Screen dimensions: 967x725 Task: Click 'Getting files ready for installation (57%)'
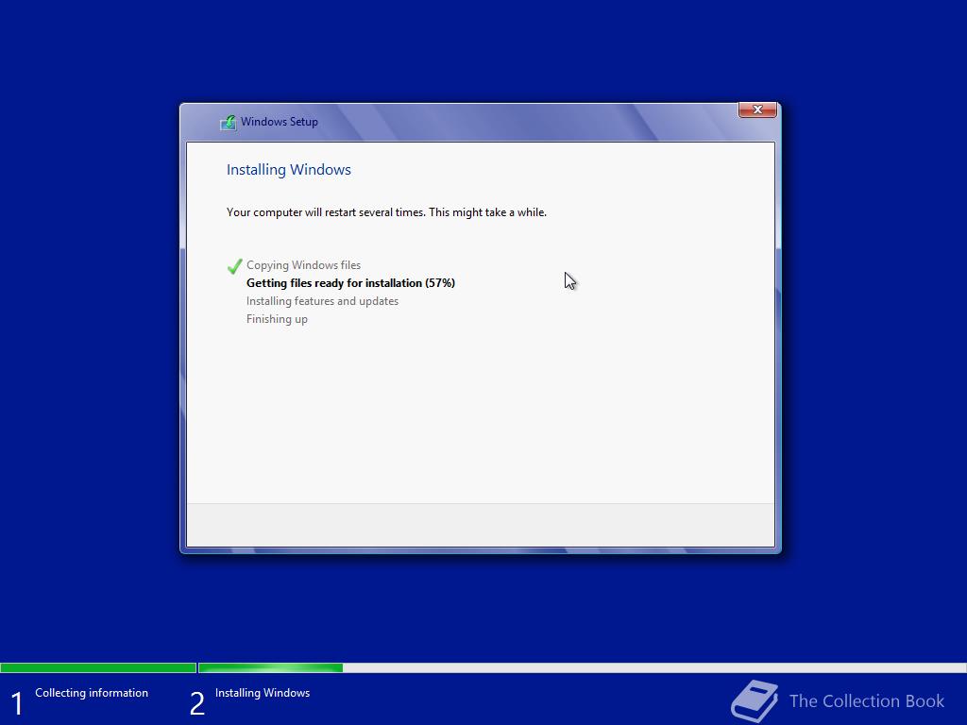[x=350, y=283]
